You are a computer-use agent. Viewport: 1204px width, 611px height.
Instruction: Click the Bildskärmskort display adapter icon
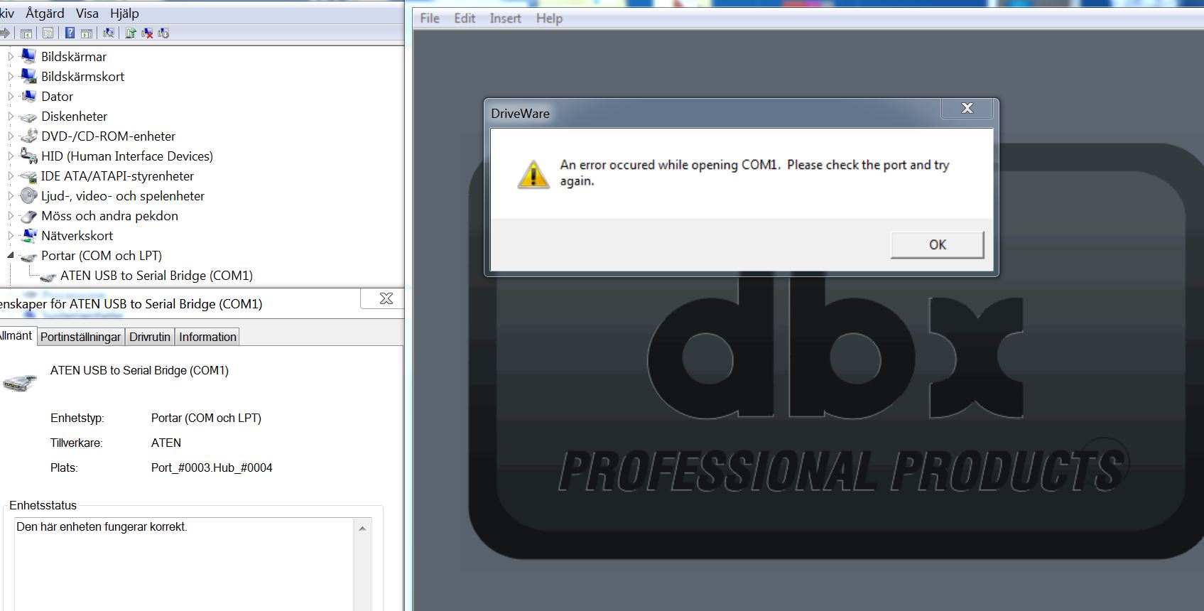(28, 75)
